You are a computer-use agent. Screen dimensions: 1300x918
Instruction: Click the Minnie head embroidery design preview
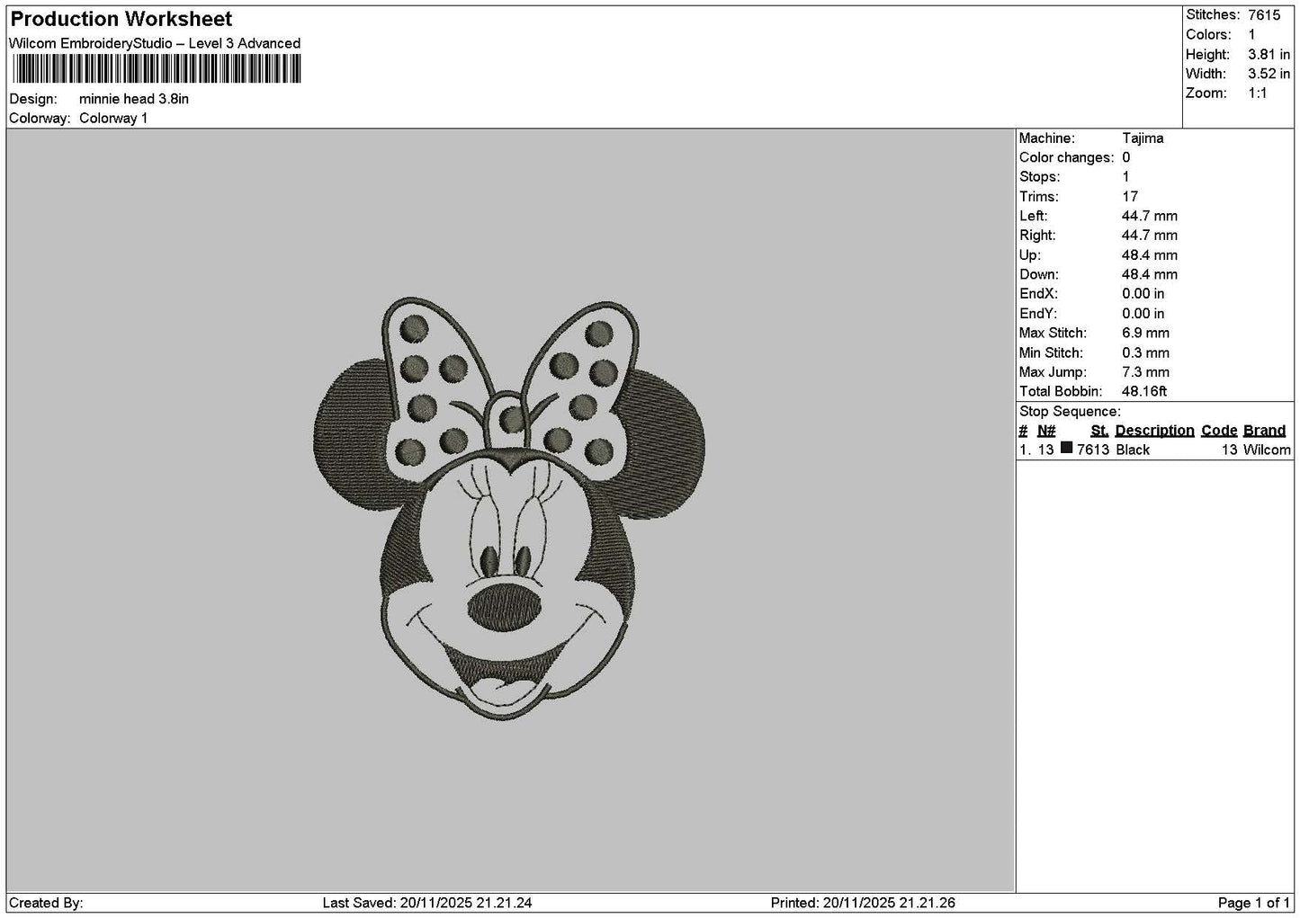pyautogui.click(x=511, y=510)
